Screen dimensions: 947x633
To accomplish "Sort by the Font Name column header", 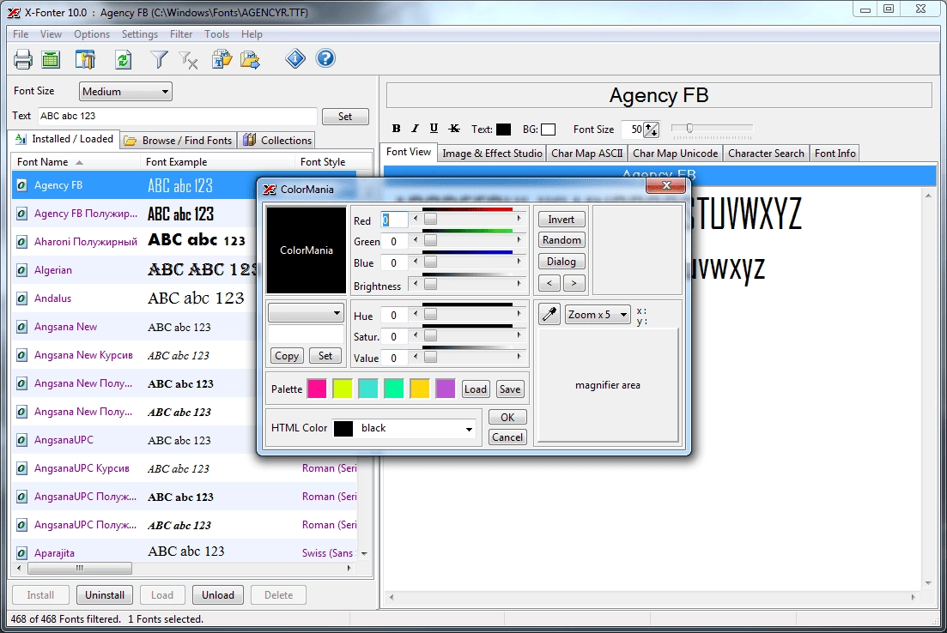I will point(75,162).
